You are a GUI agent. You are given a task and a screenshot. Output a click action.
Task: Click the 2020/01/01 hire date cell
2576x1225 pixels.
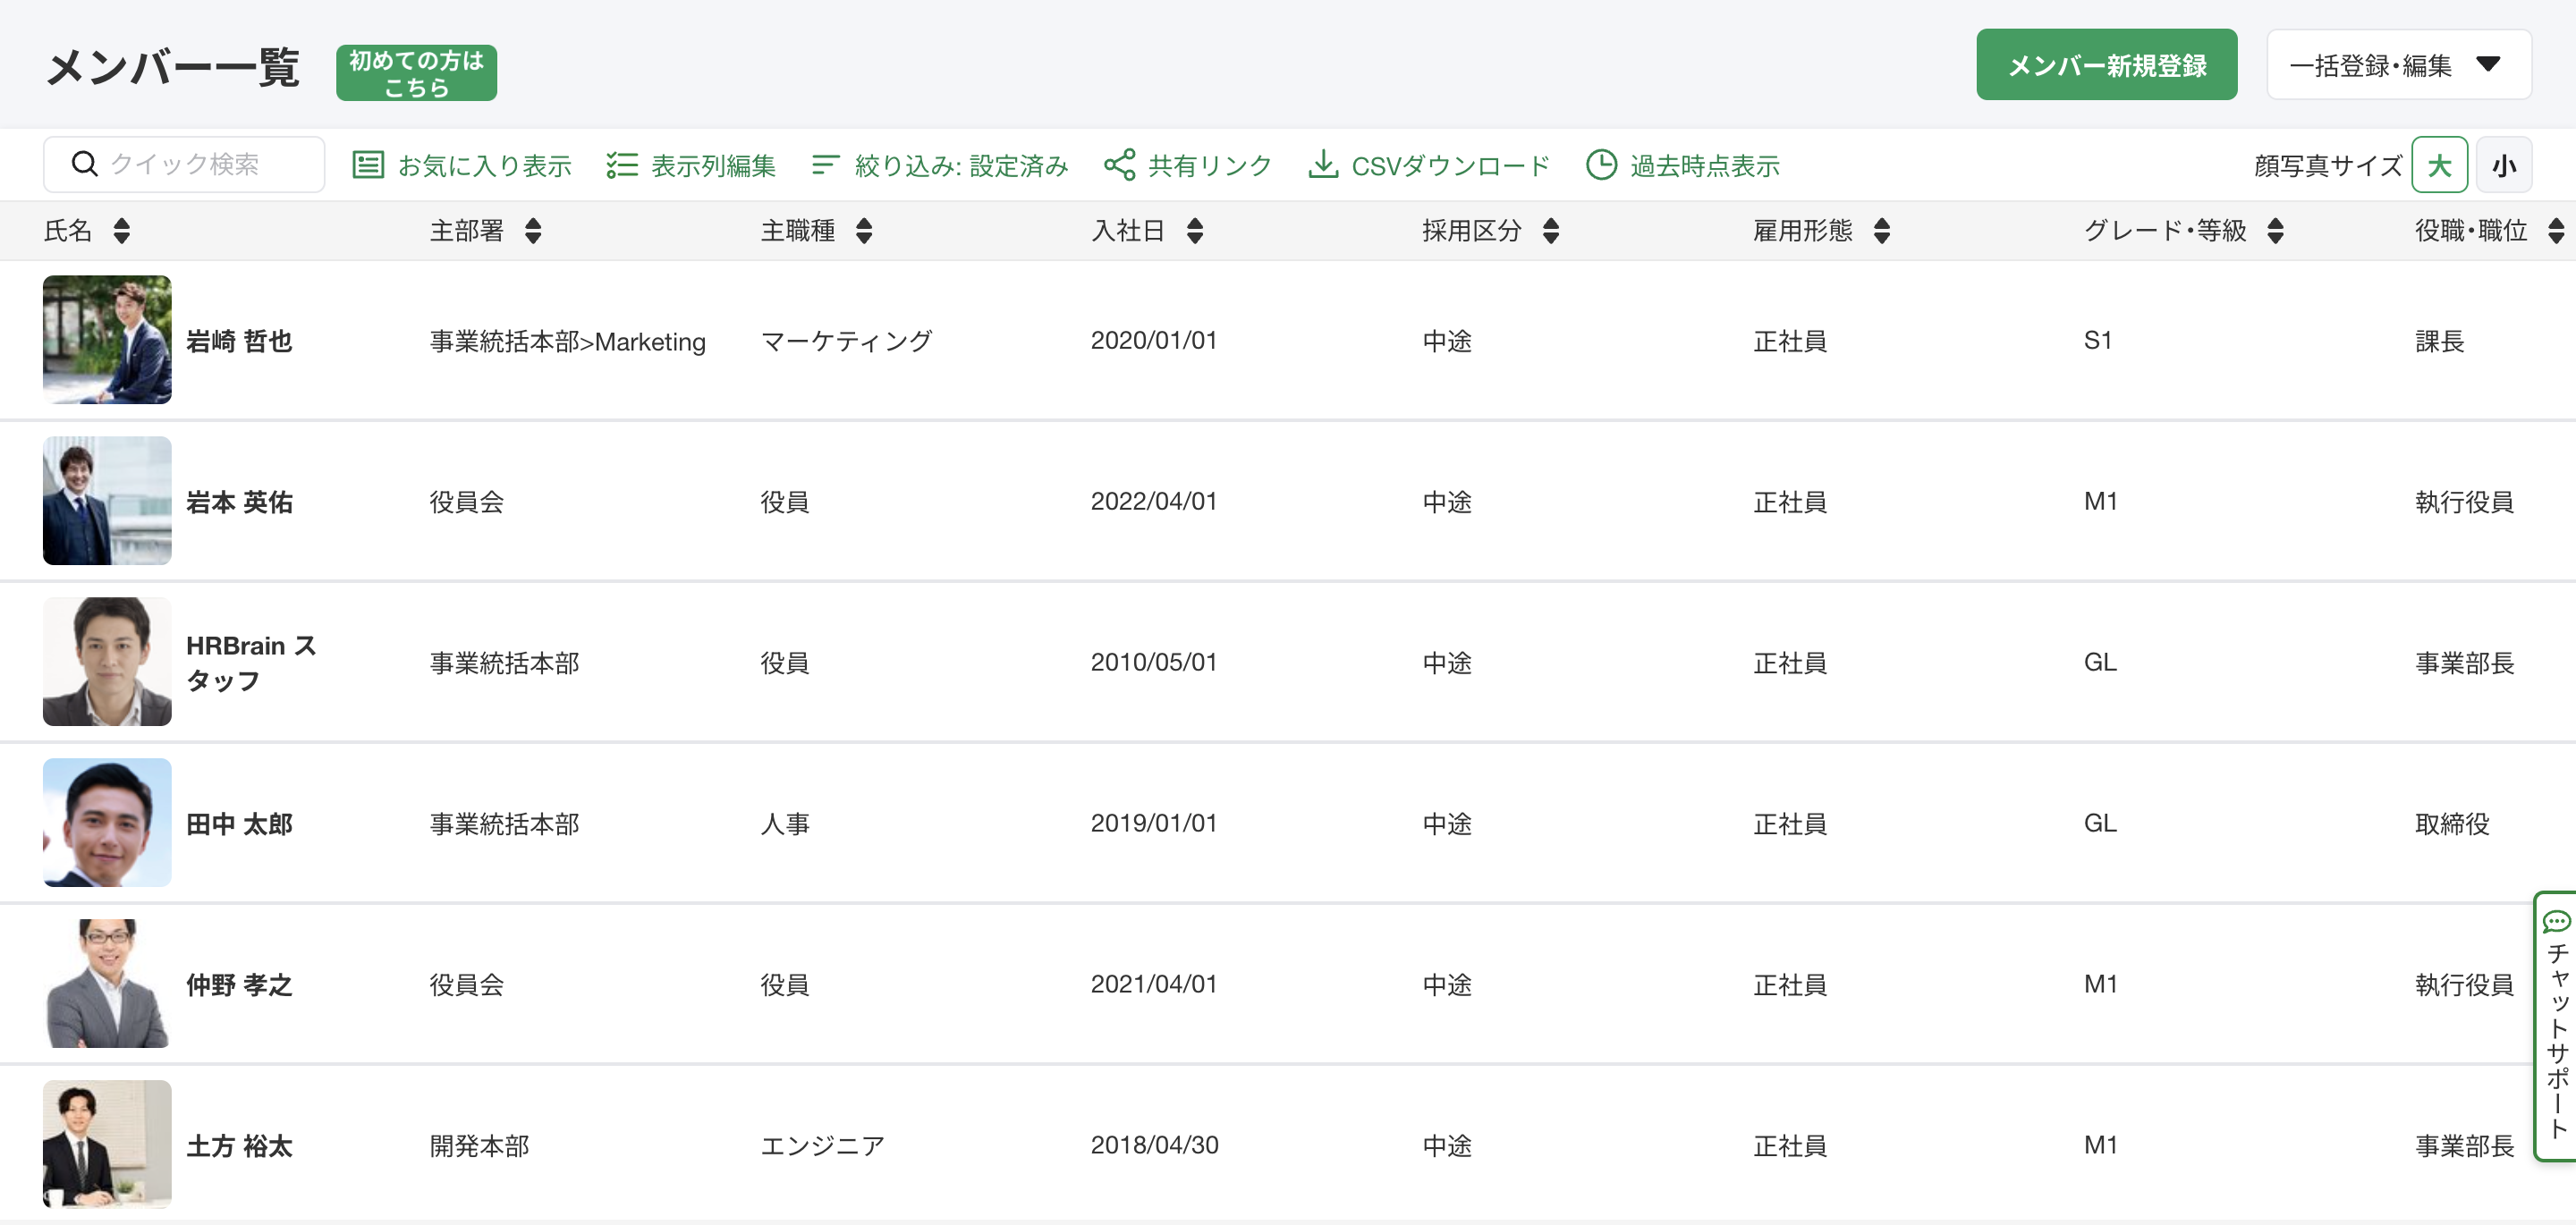click(x=1154, y=341)
